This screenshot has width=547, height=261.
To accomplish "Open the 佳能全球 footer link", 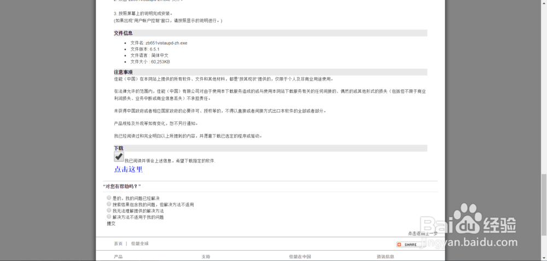I will (x=140, y=243).
